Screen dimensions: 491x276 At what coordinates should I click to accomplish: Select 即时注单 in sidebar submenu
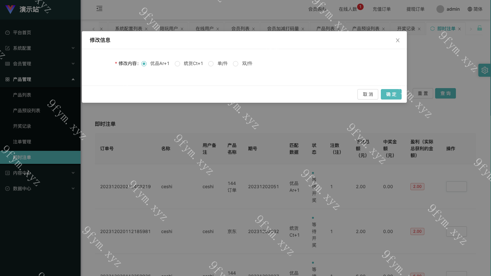tap(40, 157)
